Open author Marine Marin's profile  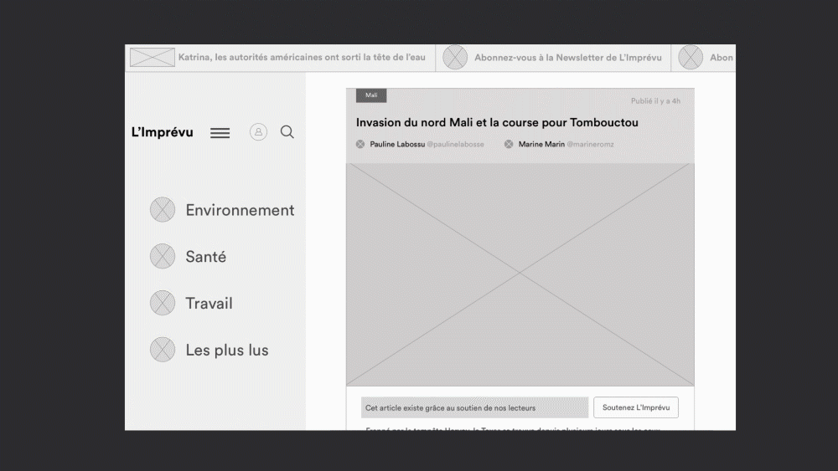tap(541, 144)
